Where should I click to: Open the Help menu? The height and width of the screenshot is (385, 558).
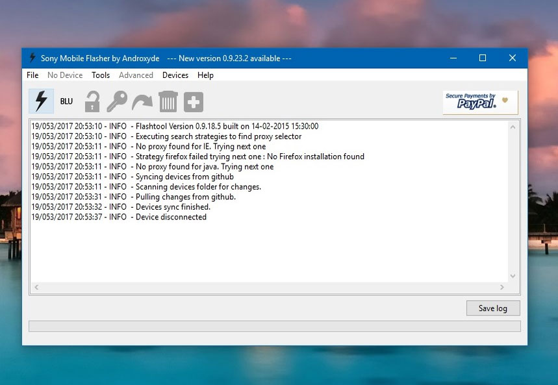click(205, 75)
